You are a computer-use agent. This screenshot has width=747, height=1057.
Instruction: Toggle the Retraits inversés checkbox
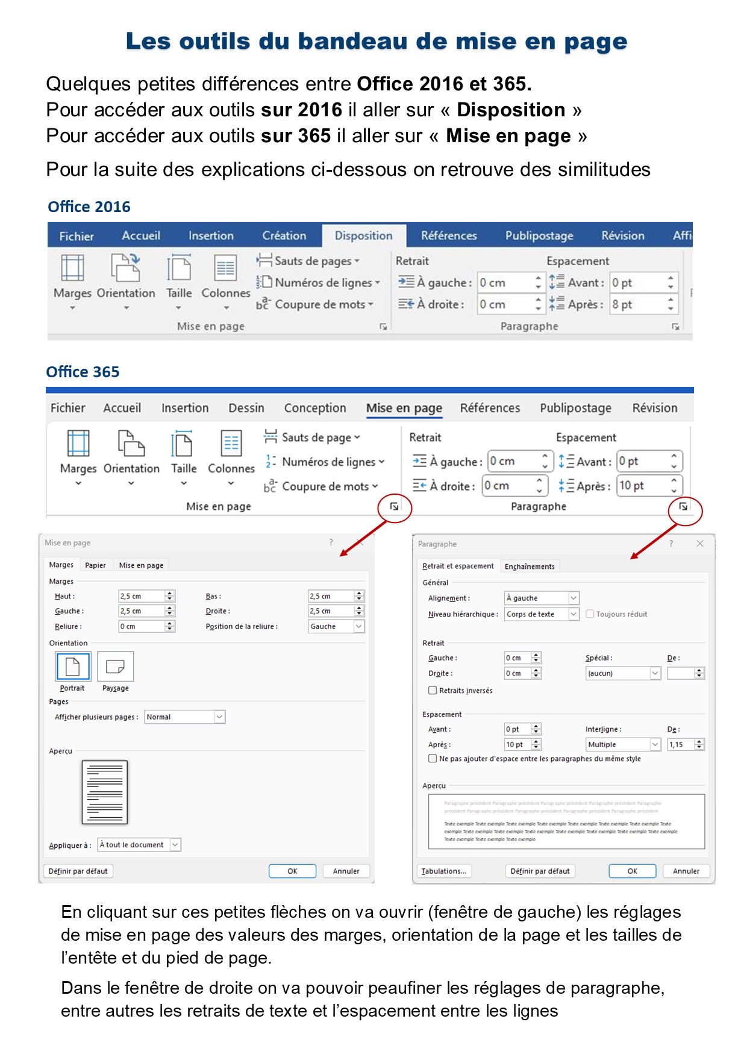coord(433,691)
